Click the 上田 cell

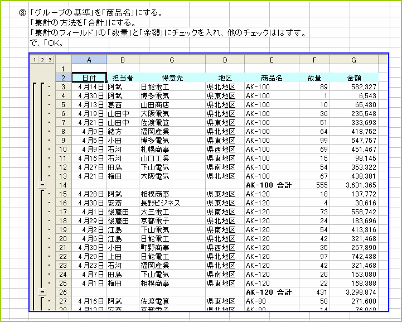pos(123,256)
